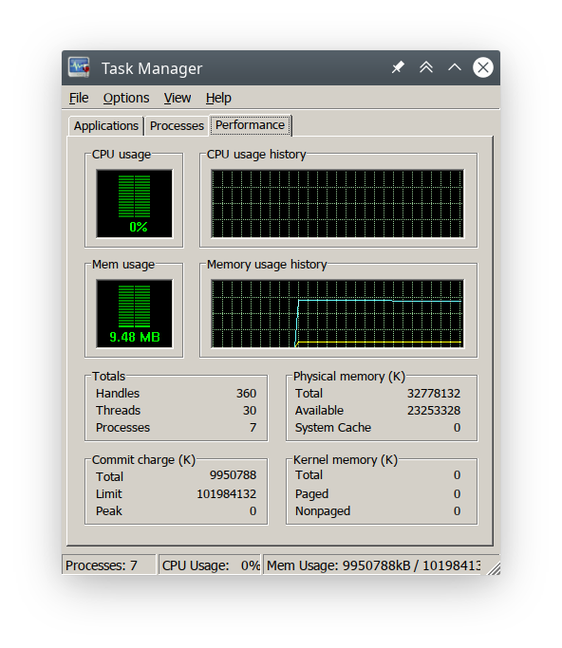Image resolution: width=562 pixels, height=648 pixels.
Task: Click Kernel memory Total label
Action: click(x=309, y=474)
